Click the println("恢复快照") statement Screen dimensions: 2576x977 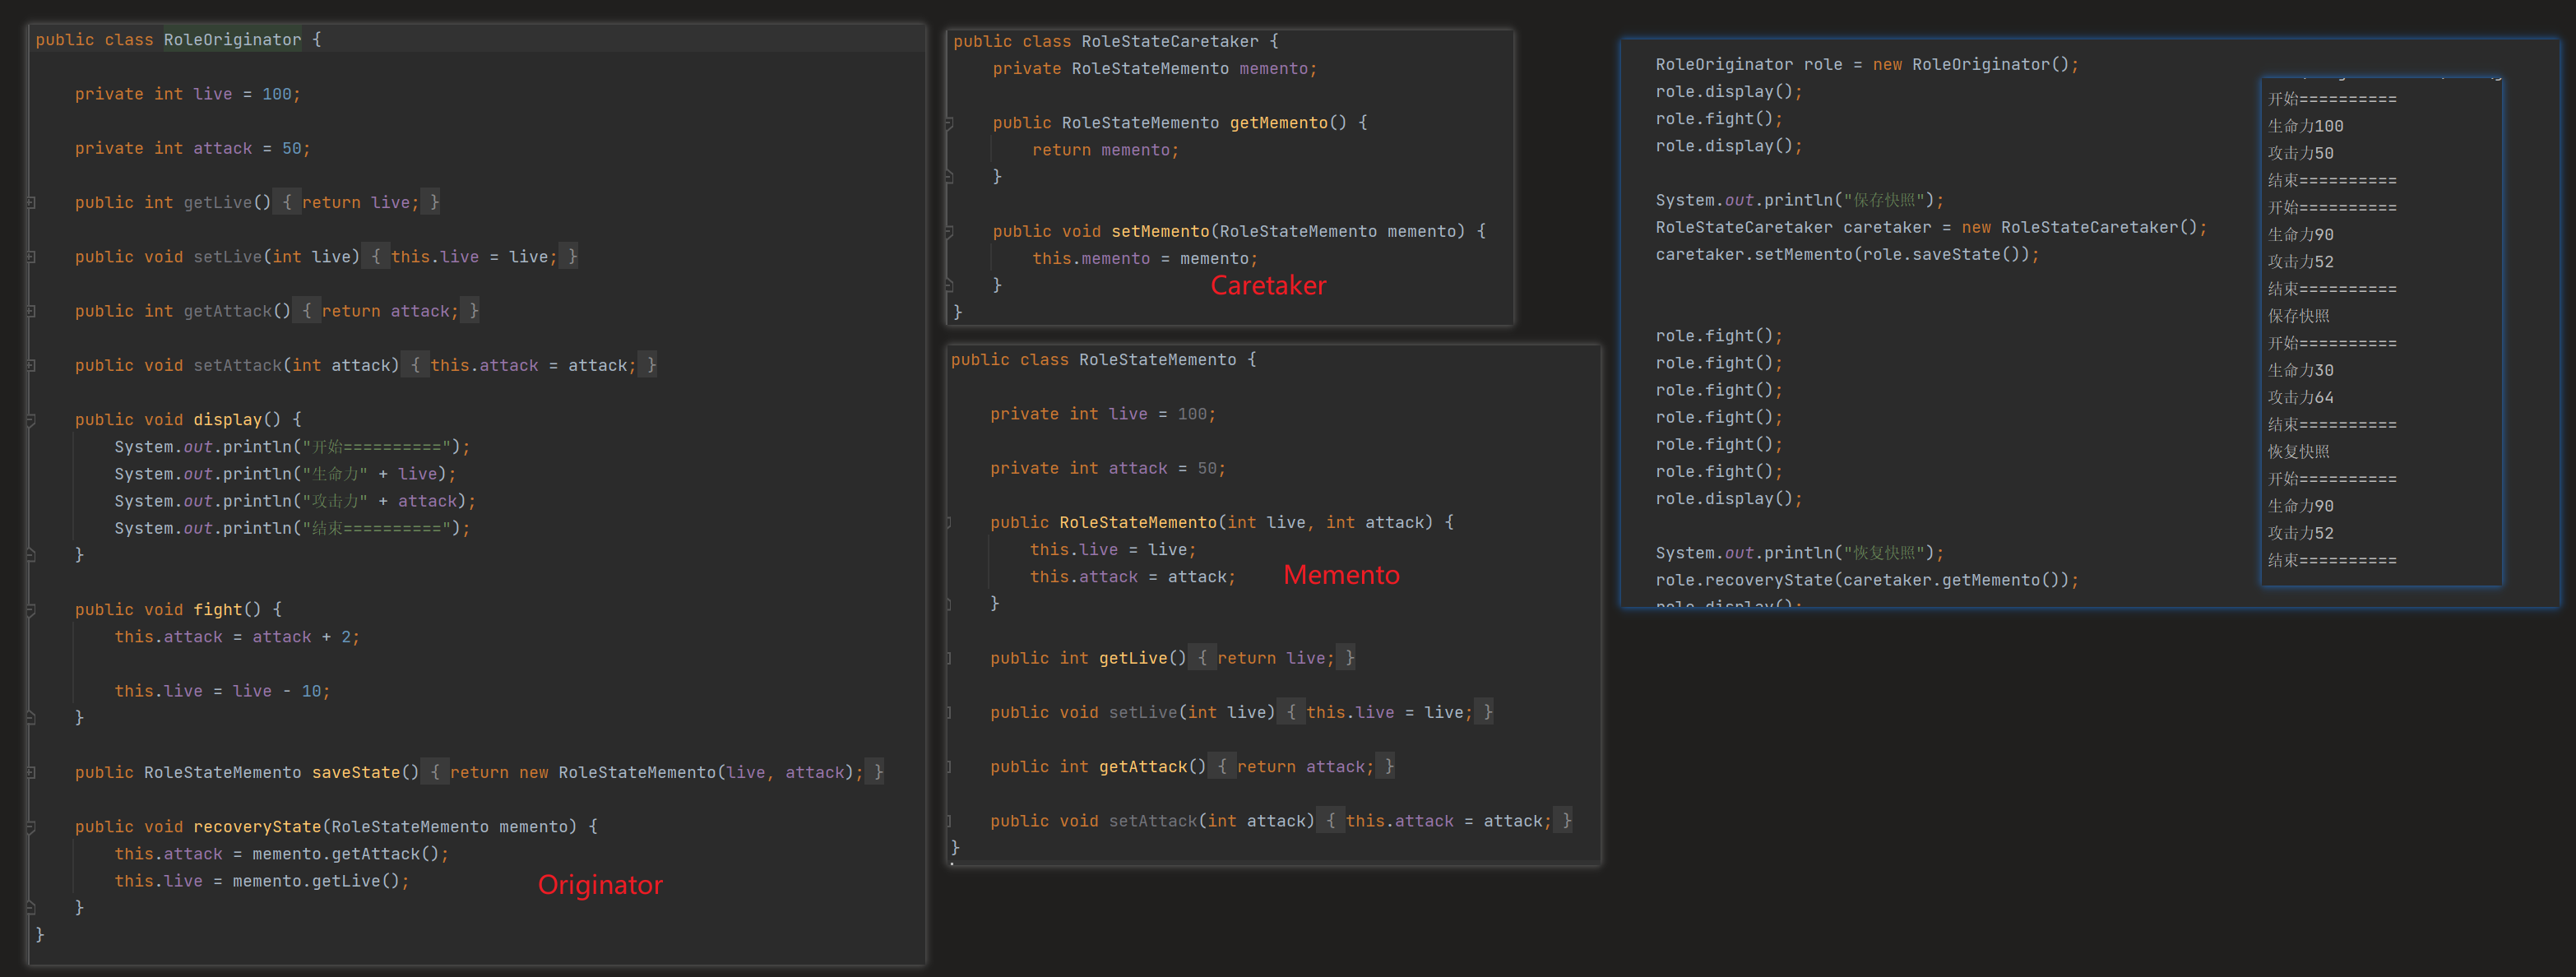pyautogui.click(x=1800, y=553)
